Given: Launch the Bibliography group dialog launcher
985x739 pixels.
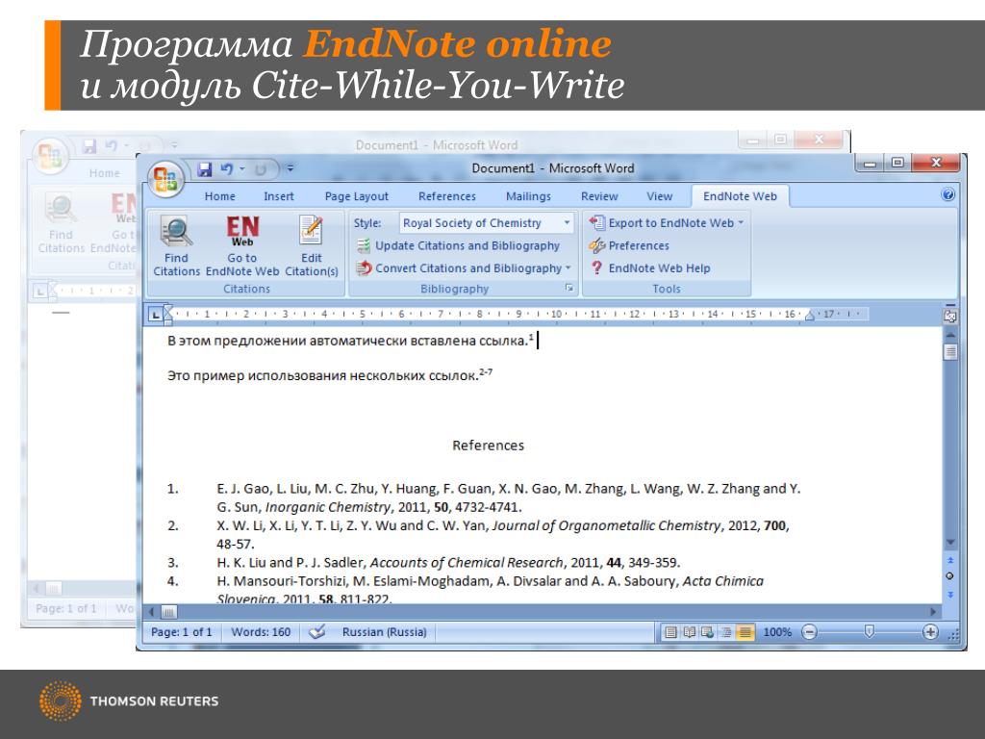Looking at the screenshot, I should (x=569, y=288).
